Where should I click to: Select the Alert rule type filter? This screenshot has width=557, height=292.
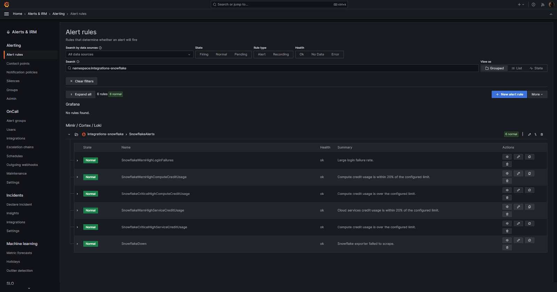pos(262,54)
